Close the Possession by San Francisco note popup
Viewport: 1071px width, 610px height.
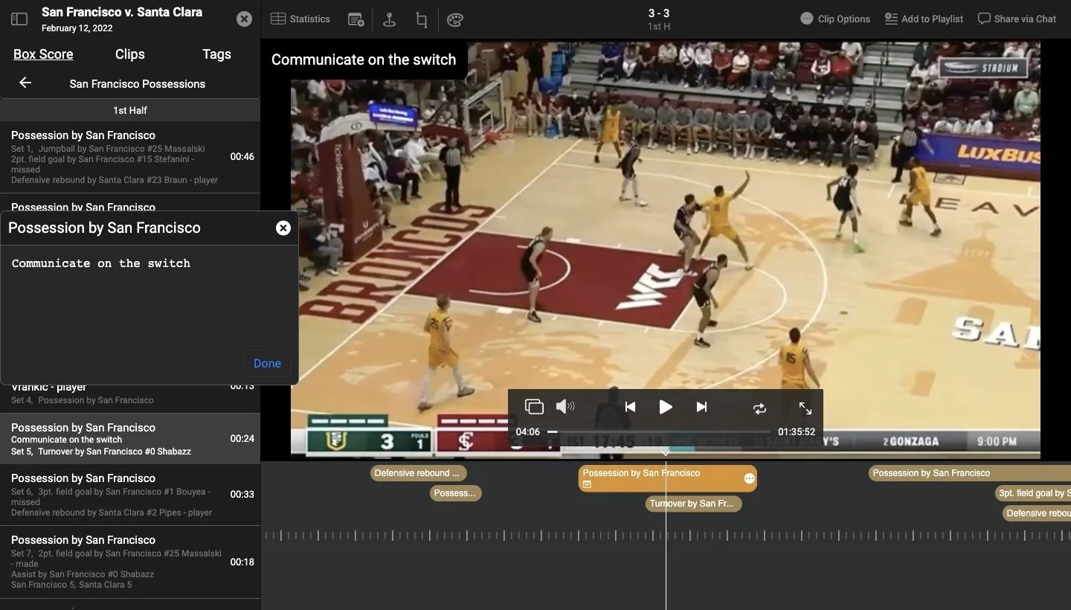coord(283,228)
